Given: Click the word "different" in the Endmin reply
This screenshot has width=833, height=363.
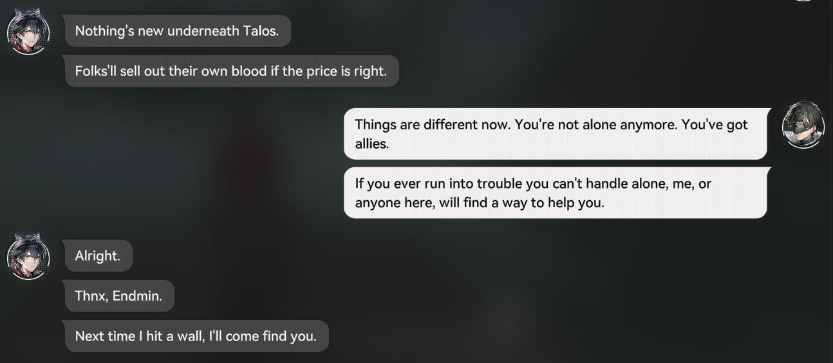Looking at the screenshot, I should [x=451, y=125].
